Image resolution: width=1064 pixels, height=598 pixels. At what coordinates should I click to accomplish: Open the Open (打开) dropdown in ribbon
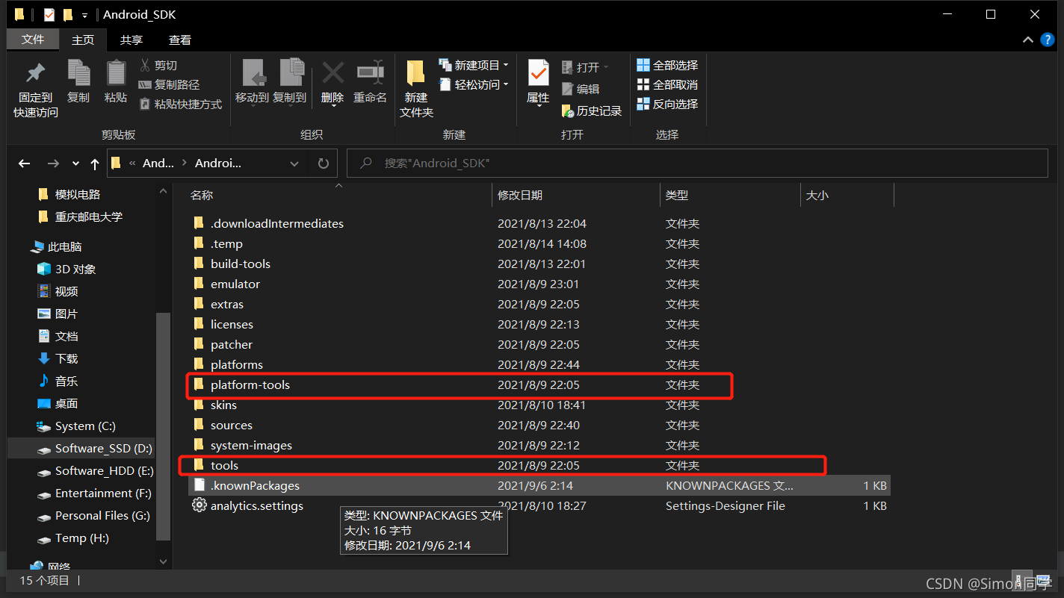click(584, 67)
